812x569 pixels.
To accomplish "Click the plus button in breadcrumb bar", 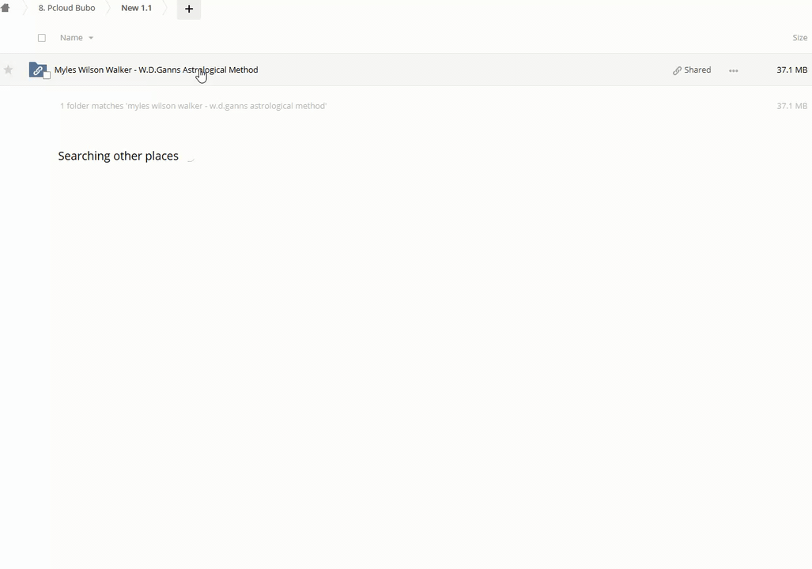I will click(189, 9).
